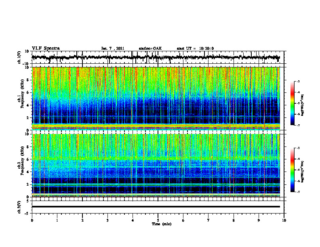320x247 pixels.
Task: Click the ch.2 spectrogram '2' kHz tick label
Action: point(28,184)
